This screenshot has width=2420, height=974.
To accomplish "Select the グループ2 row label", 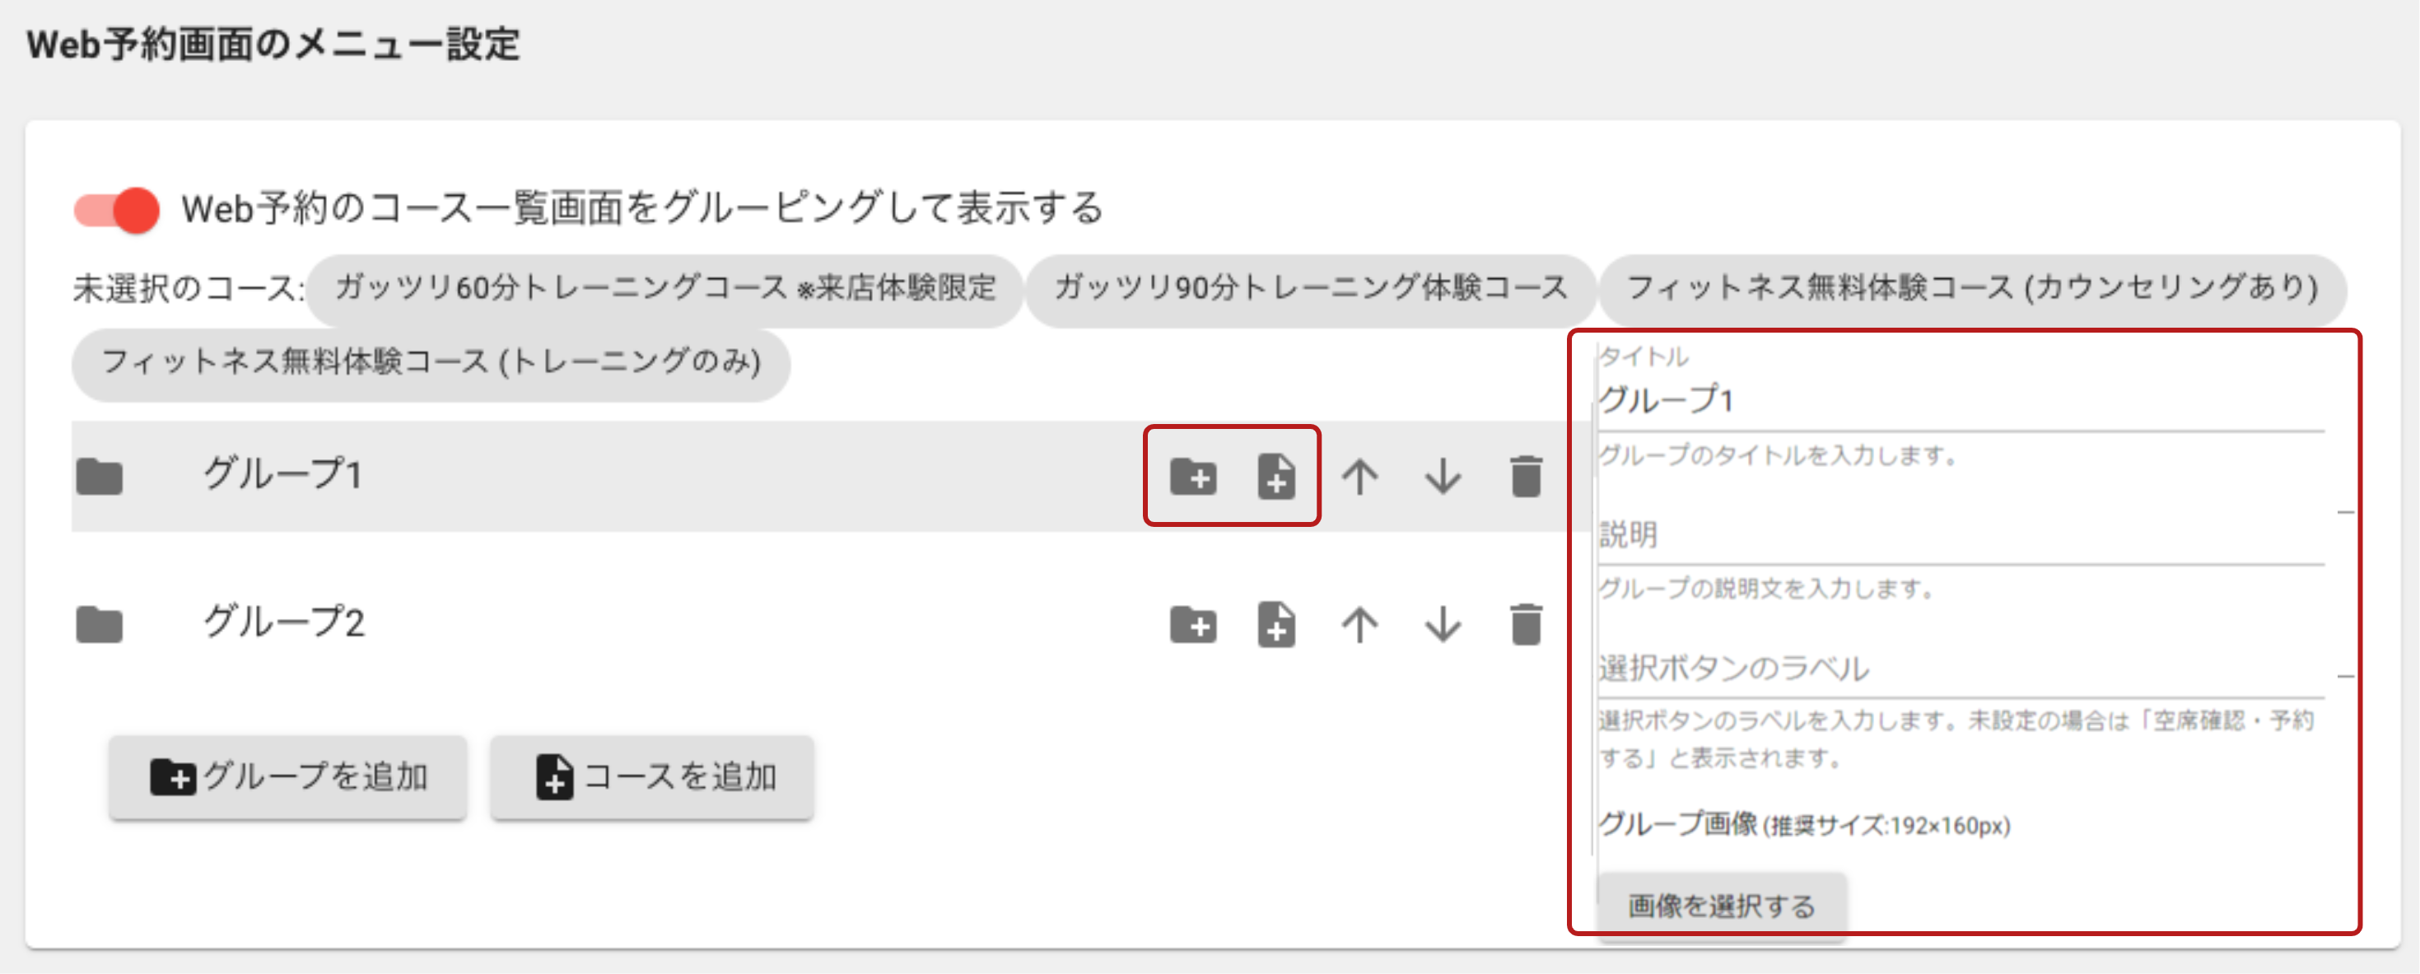I will (x=284, y=622).
